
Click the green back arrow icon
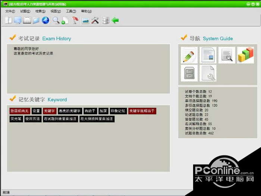(x=115, y=20)
